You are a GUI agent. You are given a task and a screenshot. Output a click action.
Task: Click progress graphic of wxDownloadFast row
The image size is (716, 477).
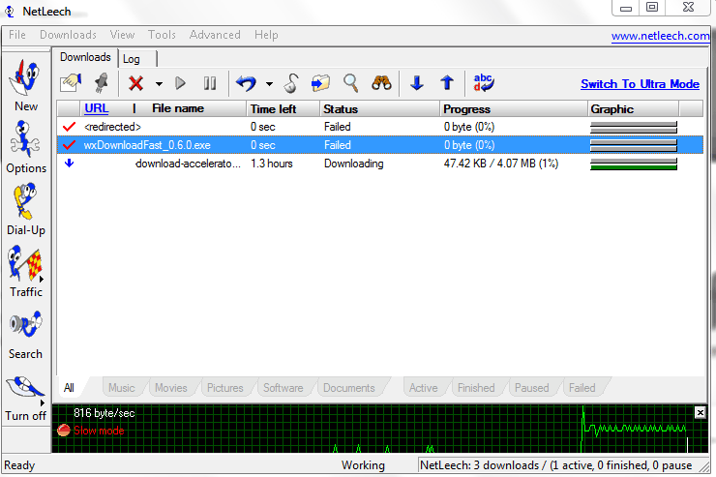pyautogui.click(x=634, y=145)
